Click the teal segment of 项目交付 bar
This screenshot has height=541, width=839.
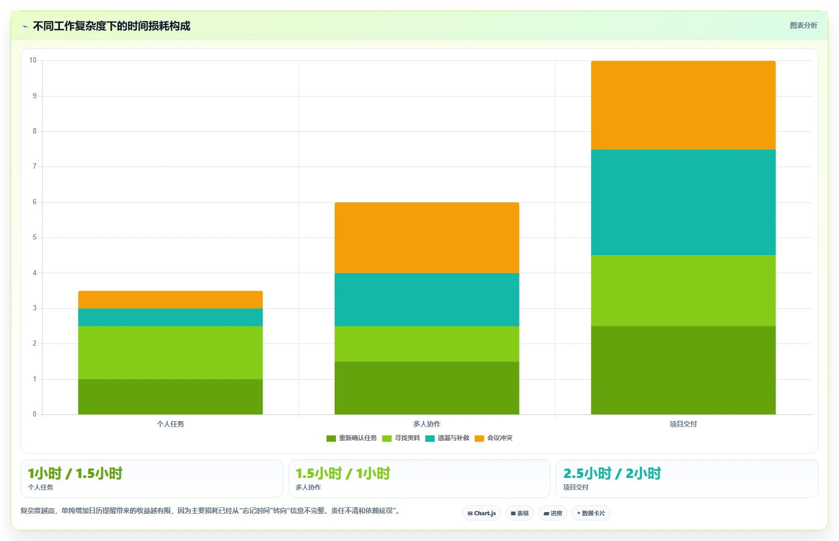tap(683, 202)
